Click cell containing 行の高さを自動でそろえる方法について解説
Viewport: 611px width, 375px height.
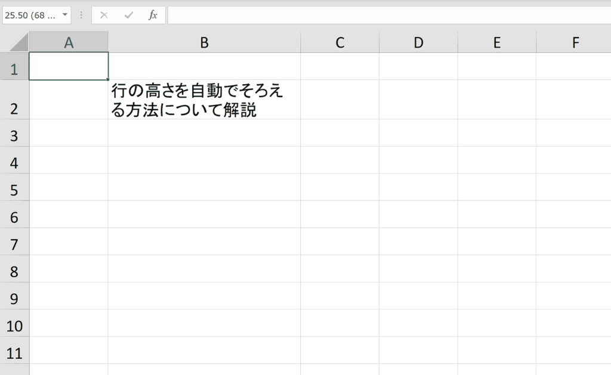click(204, 100)
